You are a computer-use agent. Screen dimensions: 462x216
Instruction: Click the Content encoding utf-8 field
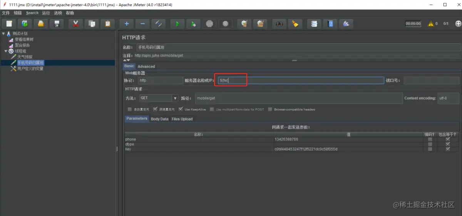pos(449,98)
